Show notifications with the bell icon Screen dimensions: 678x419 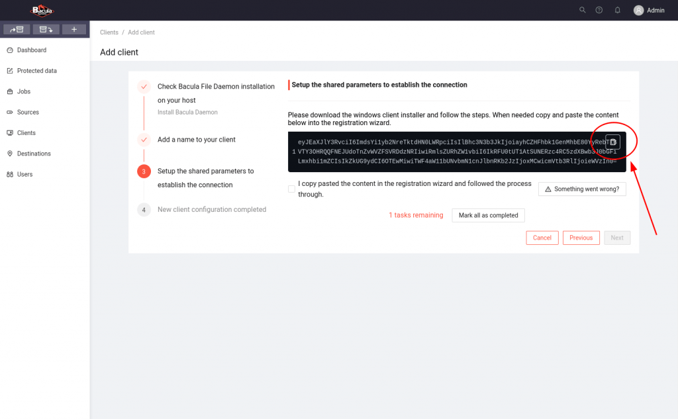(617, 10)
